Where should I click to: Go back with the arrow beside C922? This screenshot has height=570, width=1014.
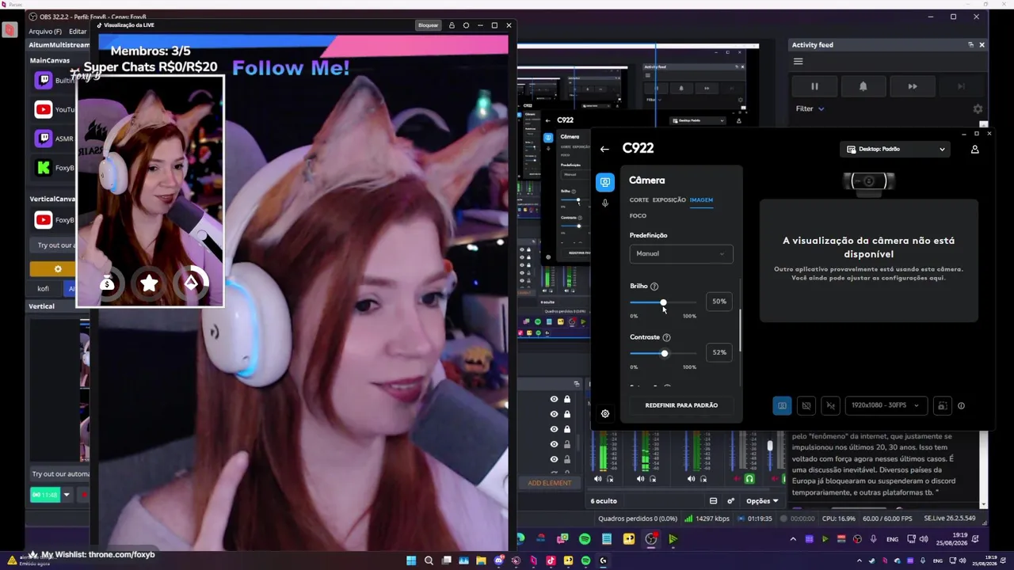click(604, 149)
